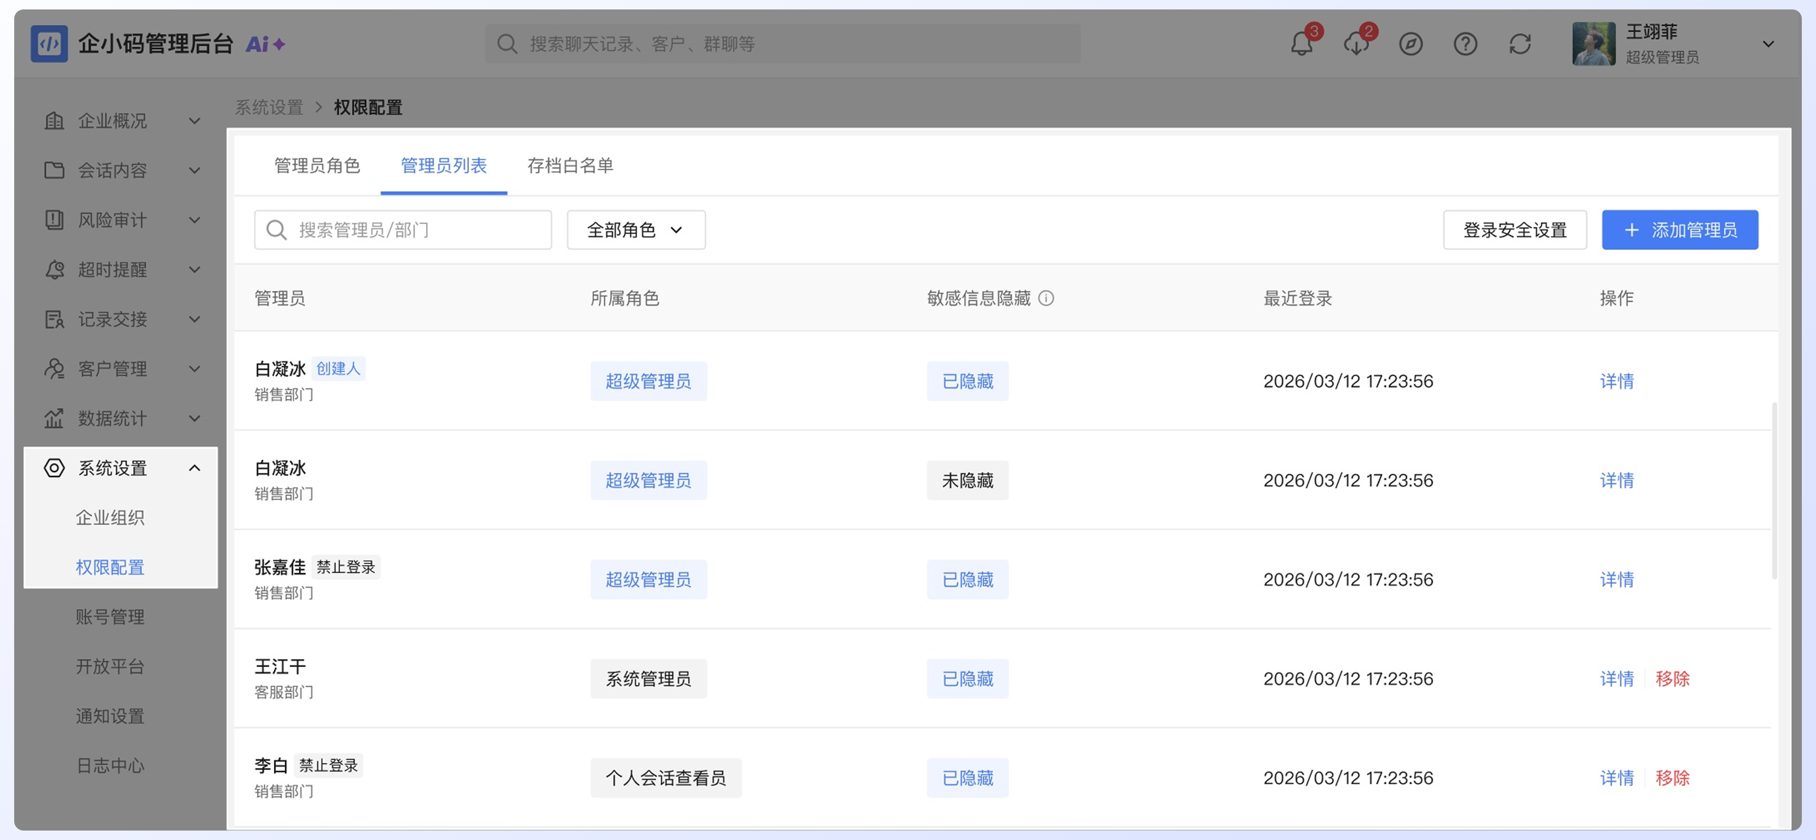Open 详情 for 王江干
This screenshot has width=1816, height=840.
[1616, 679]
